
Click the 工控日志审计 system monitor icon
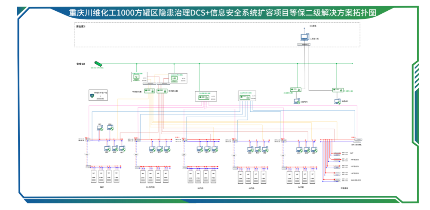[x=175, y=78]
